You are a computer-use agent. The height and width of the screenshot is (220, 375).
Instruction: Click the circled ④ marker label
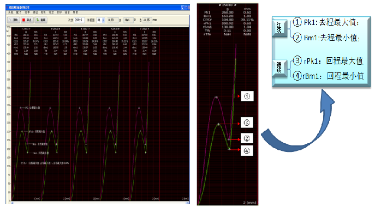click(246, 150)
